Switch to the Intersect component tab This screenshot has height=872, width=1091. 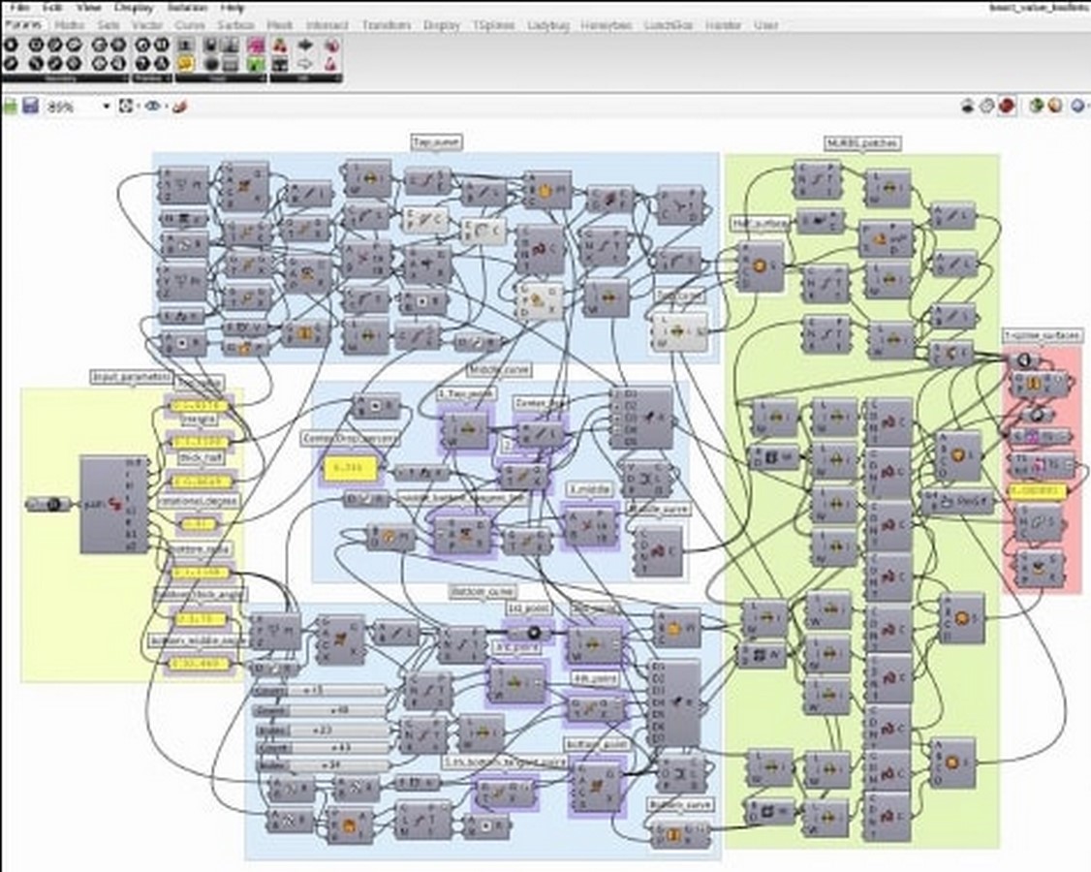coord(327,25)
